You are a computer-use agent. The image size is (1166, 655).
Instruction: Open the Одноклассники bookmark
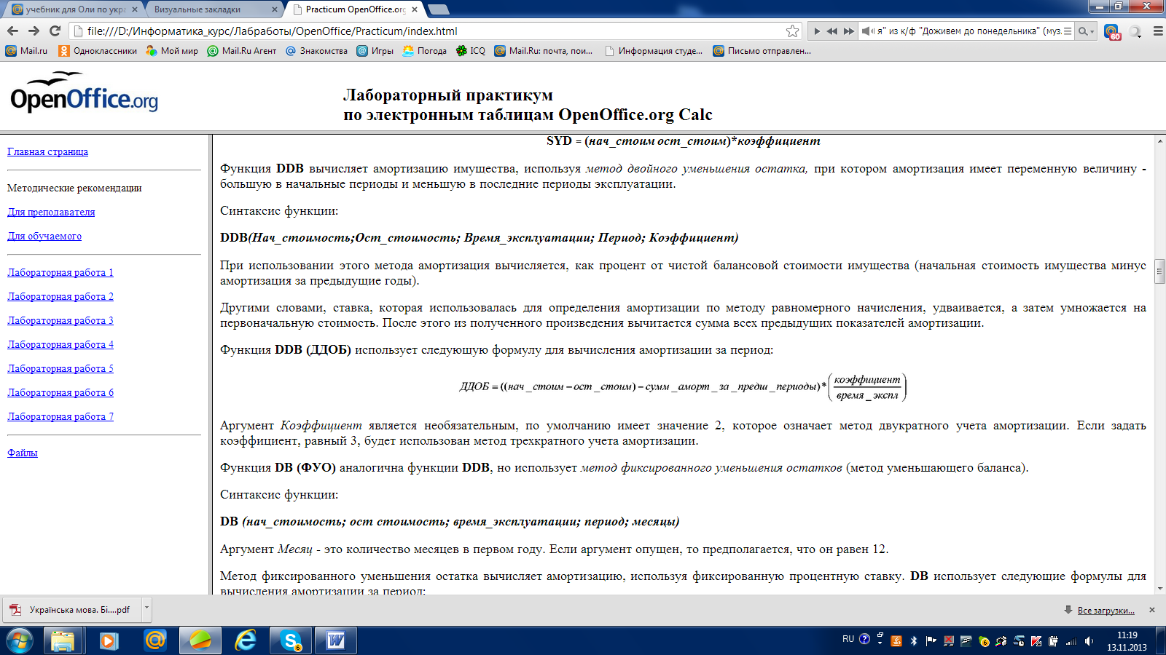tap(98, 51)
